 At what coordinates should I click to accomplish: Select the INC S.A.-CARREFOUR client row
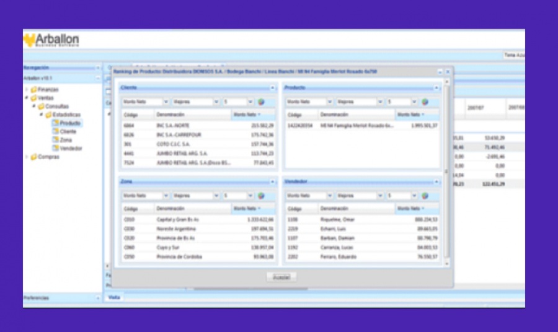point(198,135)
